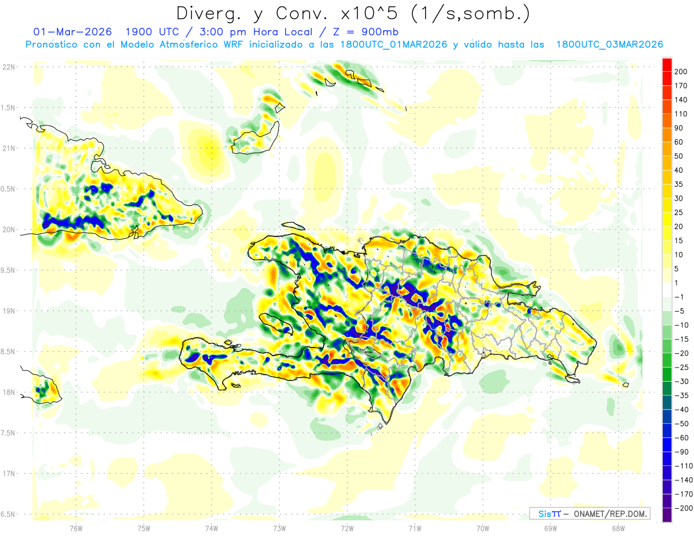
Task: Click the '70W' longitude label
Action: [483, 528]
